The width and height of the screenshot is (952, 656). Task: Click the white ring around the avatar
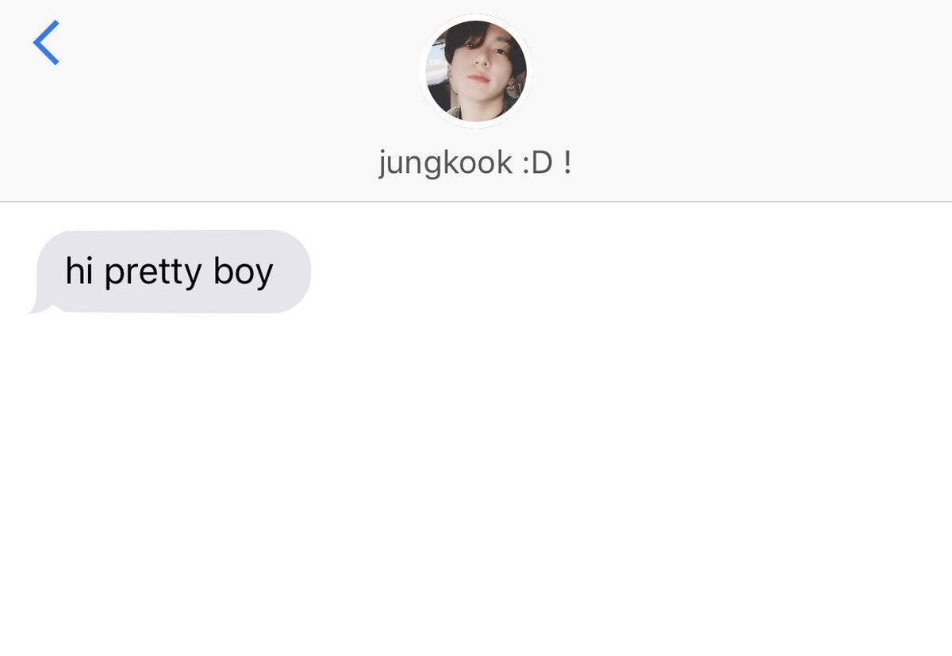[x=476, y=17]
